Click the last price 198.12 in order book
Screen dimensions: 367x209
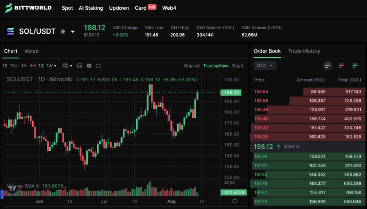click(x=263, y=147)
